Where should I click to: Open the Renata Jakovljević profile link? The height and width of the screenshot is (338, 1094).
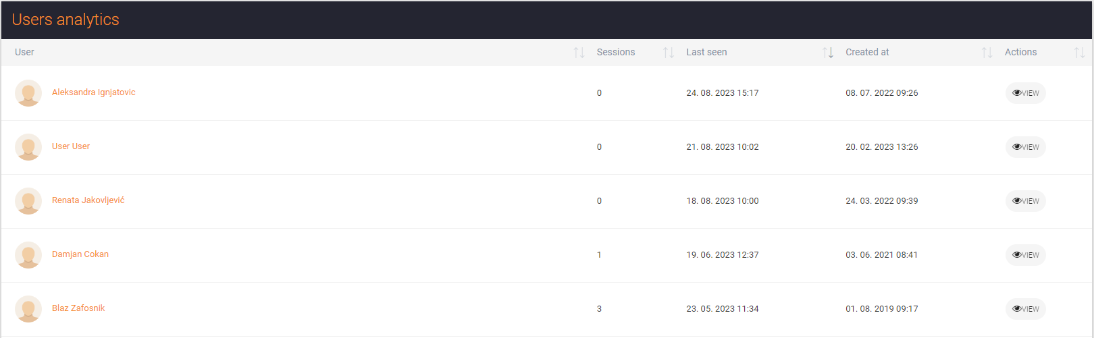point(88,200)
